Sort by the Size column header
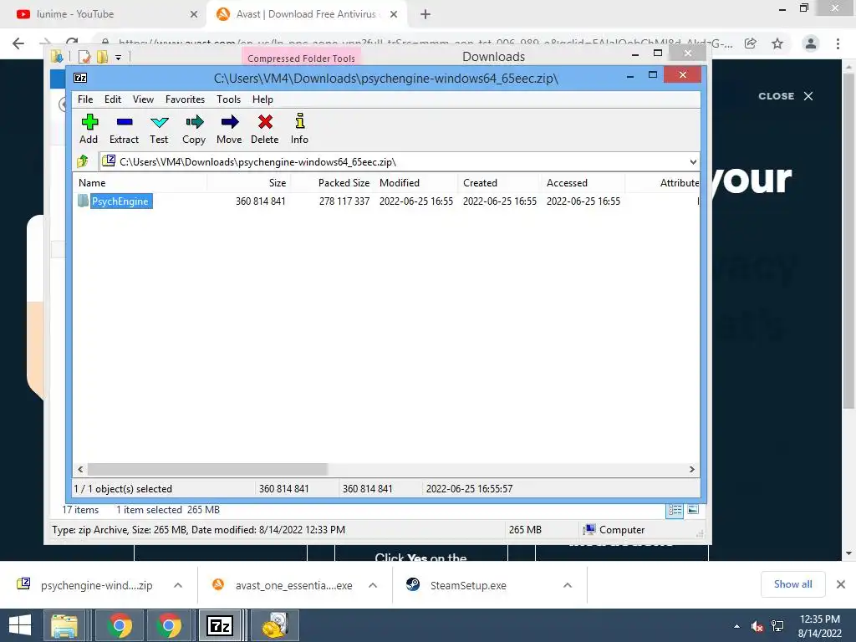This screenshot has width=856, height=642. click(248, 183)
